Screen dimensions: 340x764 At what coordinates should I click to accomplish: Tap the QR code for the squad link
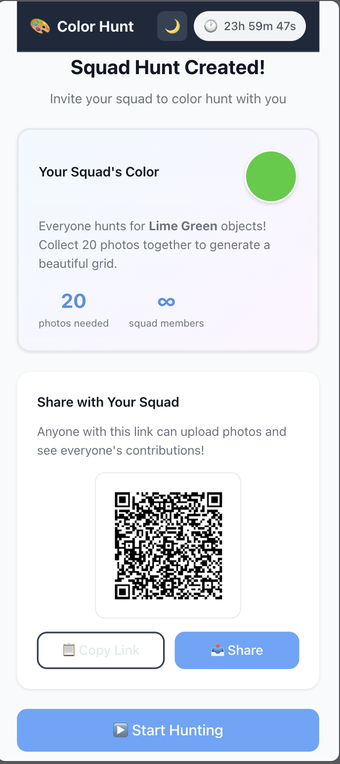168,545
